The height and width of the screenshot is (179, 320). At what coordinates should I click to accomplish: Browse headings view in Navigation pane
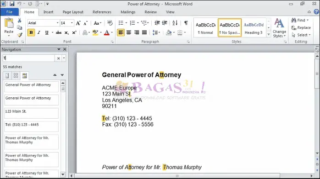point(7,75)
